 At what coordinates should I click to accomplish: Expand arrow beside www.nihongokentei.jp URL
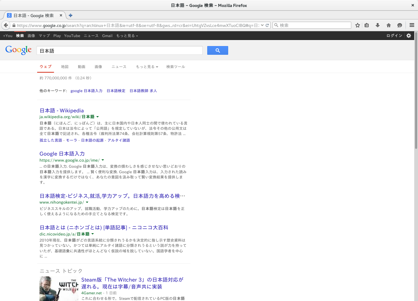[x=87, y=202]
